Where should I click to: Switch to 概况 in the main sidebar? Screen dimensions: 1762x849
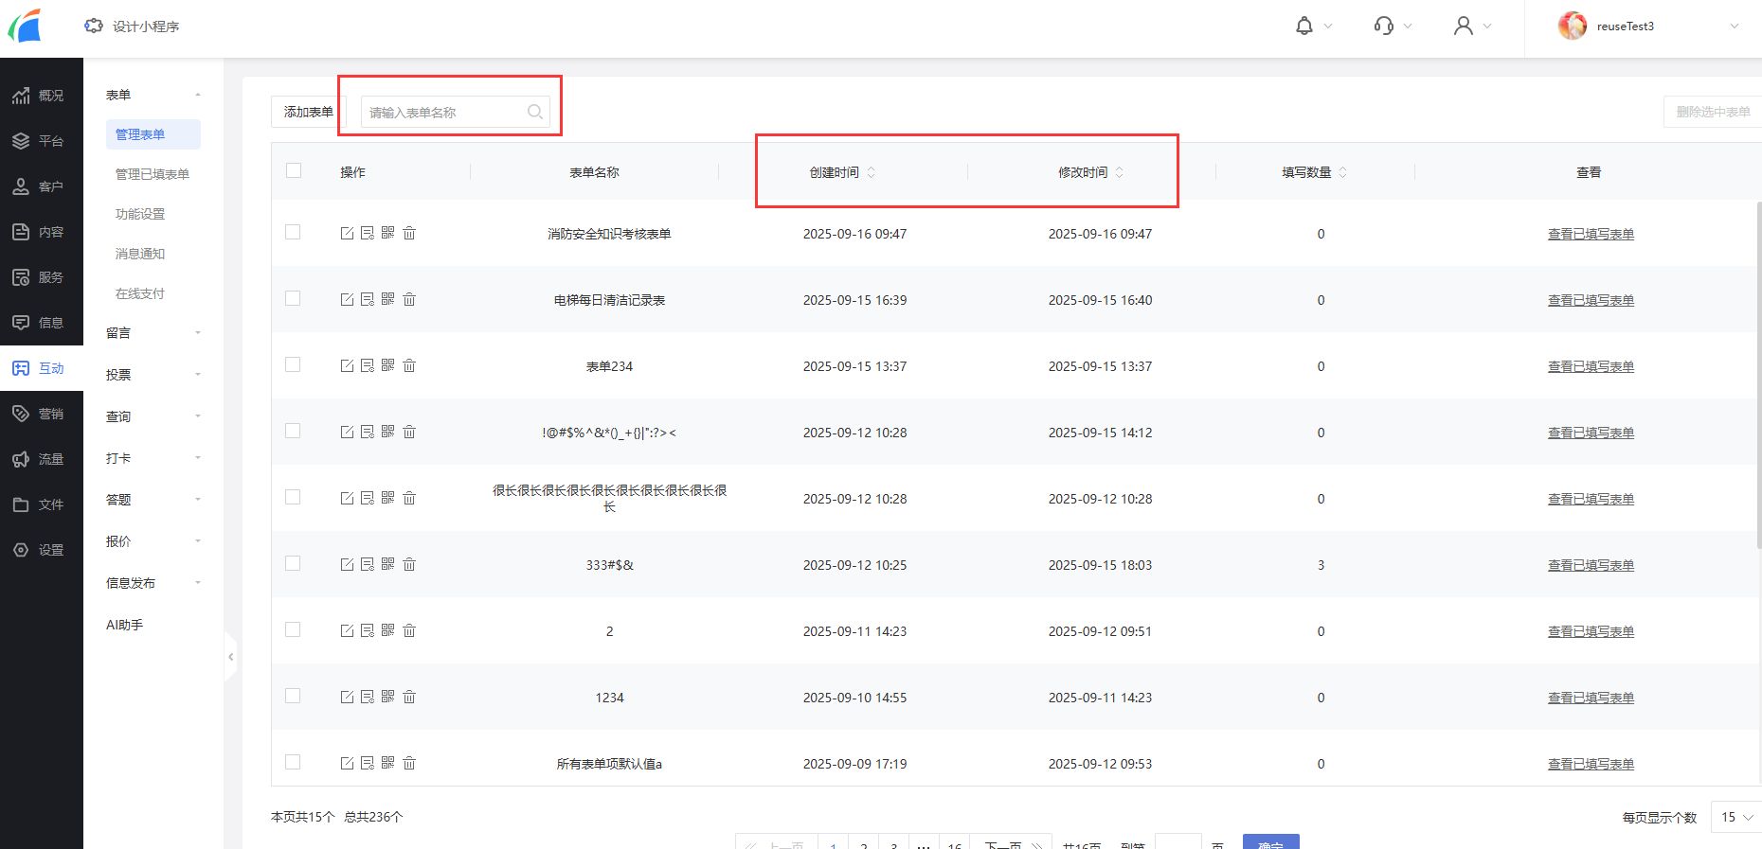pos(42,96)
